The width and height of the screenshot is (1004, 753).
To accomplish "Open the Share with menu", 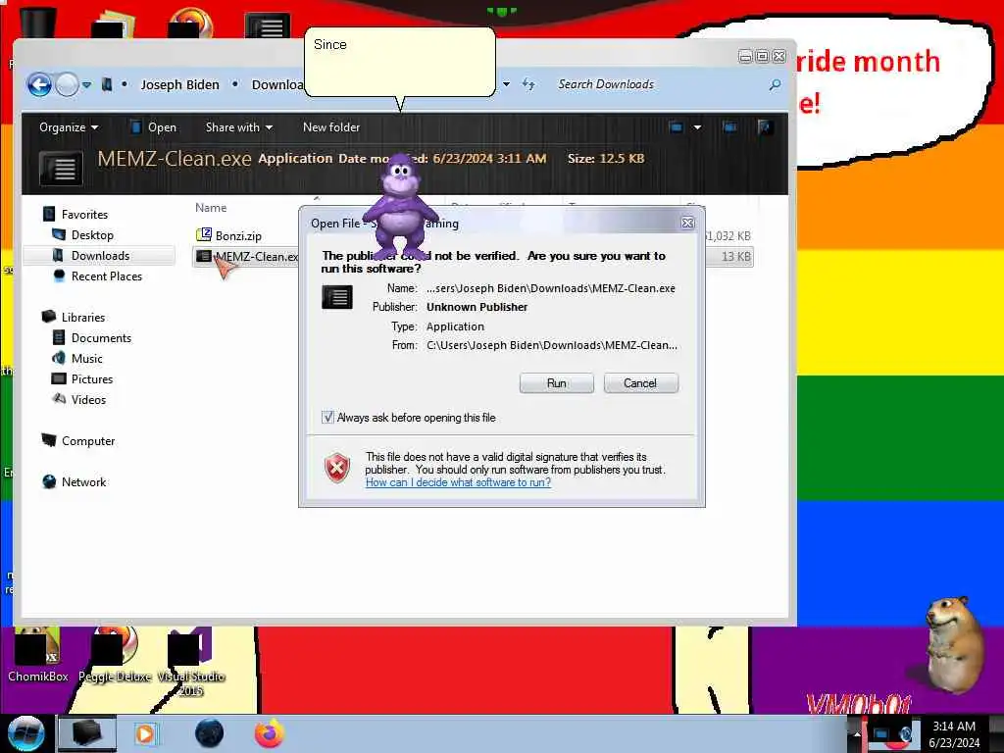I will pos(239,127).
